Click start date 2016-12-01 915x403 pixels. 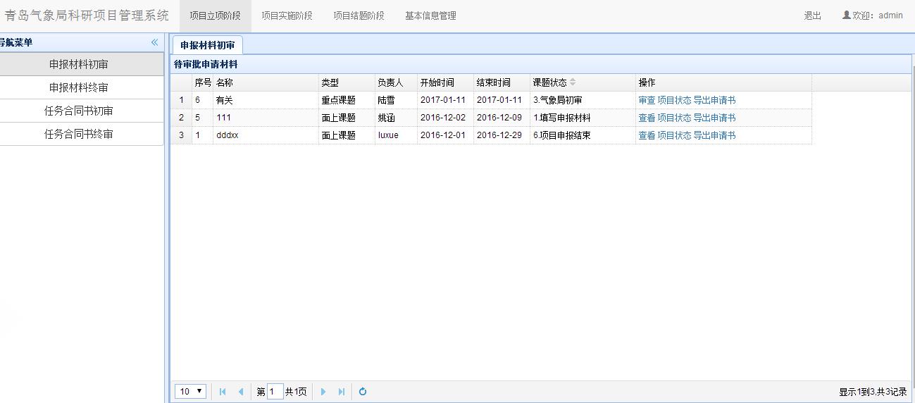[x=445, y=135]
